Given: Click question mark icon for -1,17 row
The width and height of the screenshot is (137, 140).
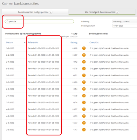Looking at the screenshot, I should click(84, 129).
